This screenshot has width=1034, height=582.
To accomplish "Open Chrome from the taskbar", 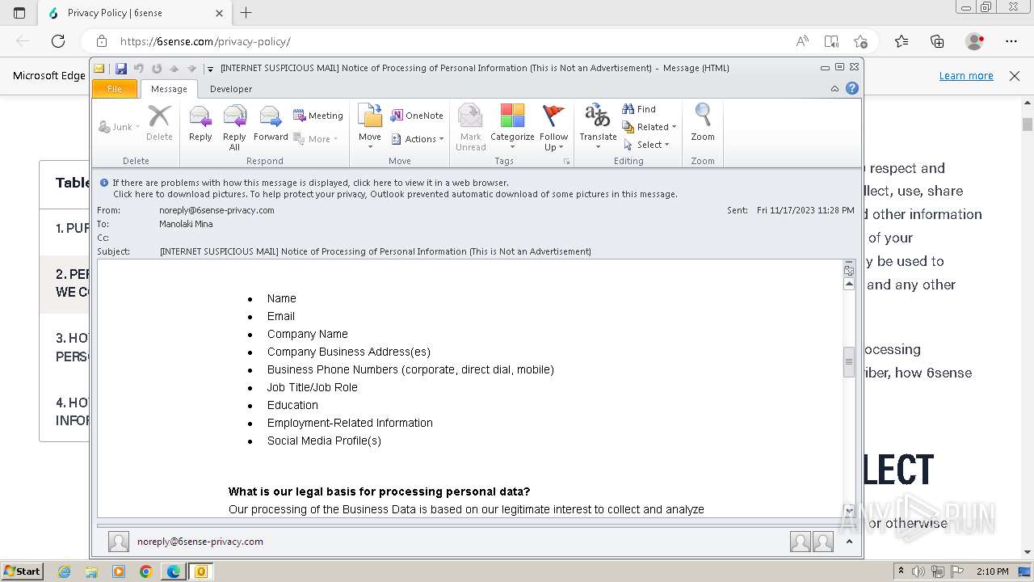I will coord(146,571).
